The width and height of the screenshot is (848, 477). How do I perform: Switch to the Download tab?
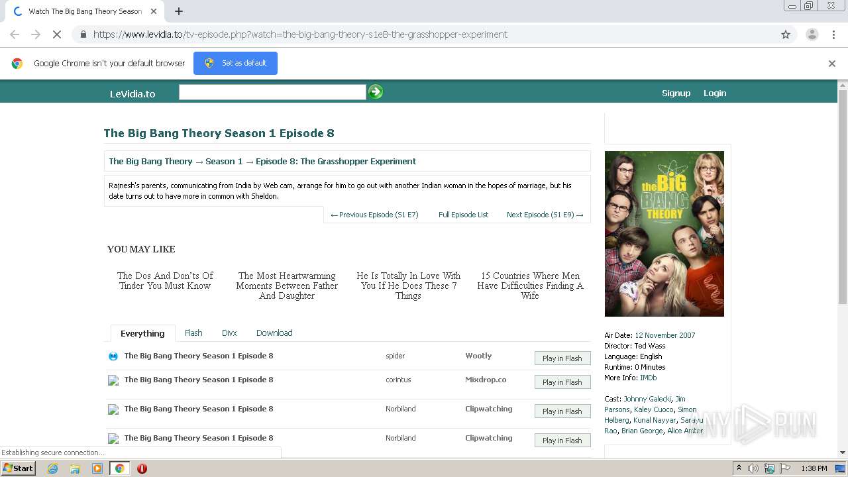[274, 333]
